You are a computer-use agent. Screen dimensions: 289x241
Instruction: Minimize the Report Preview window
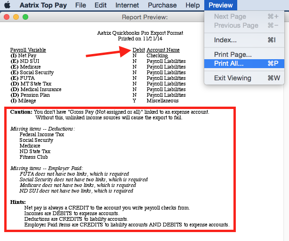click(16, 17)
